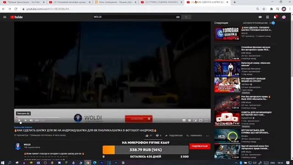Click the address bar with the youtube.com URL

pyautogui.click(x=138, y=9)
